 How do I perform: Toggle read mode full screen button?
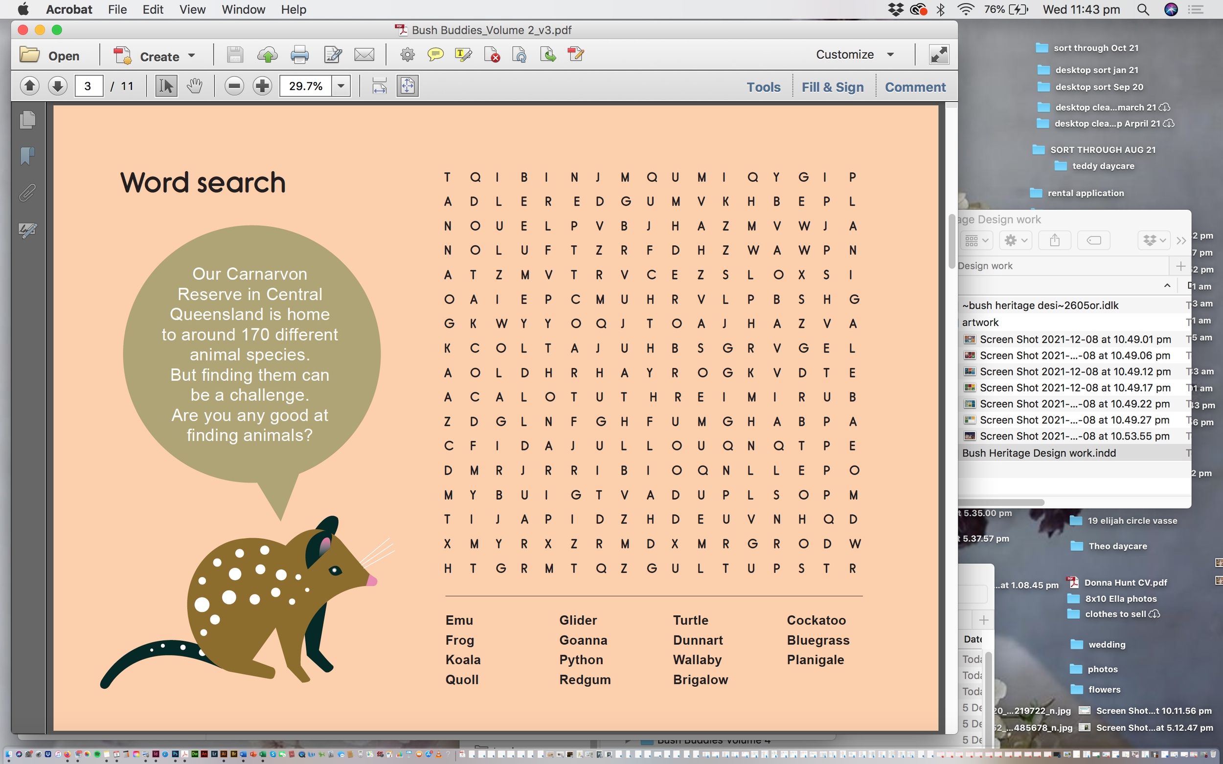(939, 55)
